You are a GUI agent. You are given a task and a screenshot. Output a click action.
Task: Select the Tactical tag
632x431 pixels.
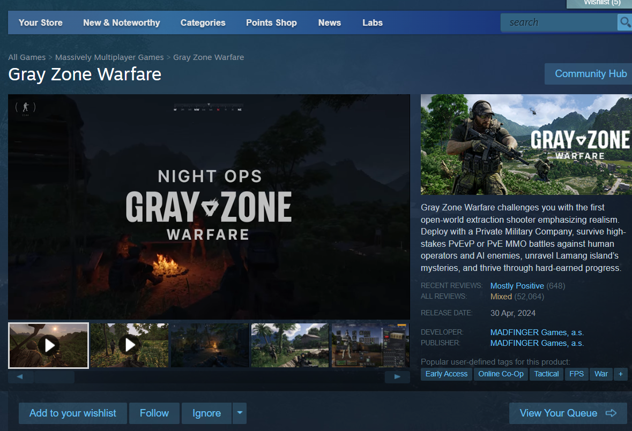(x=546, y=374)
